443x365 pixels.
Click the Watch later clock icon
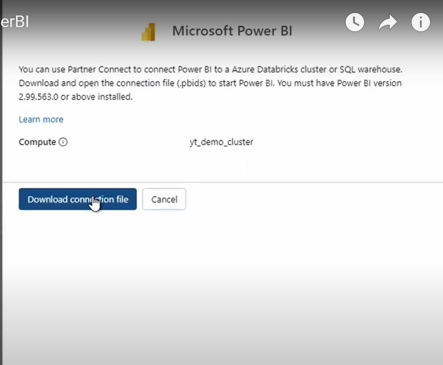click(x=355, y=22)
